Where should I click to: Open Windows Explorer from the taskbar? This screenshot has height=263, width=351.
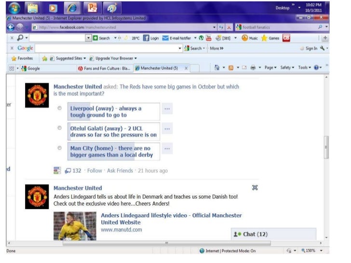click(33, 8)
